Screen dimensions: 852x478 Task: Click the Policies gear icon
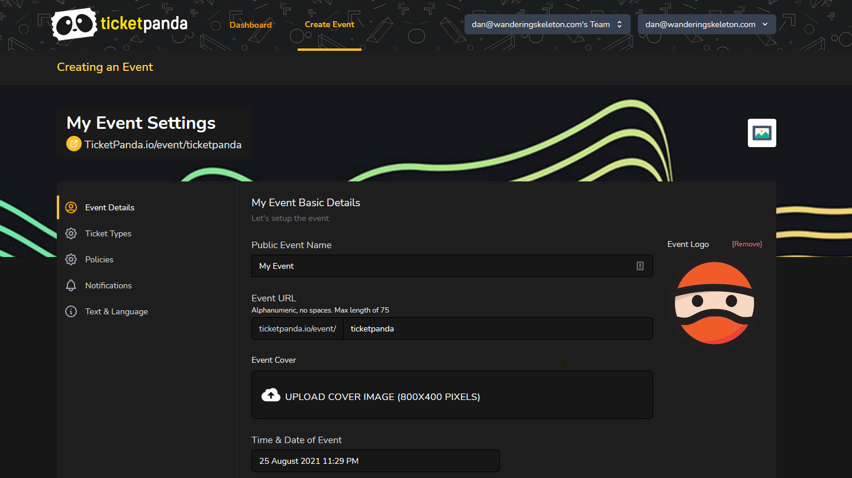71,259
